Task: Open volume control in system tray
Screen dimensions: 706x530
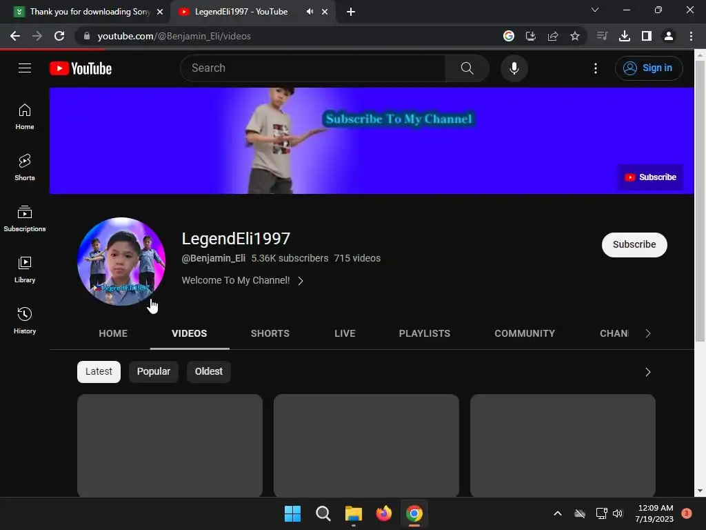Action: 618,513
